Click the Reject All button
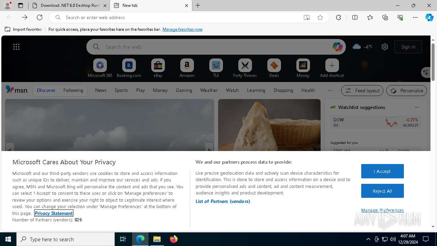The image size is (437, 246). (382, 191)
